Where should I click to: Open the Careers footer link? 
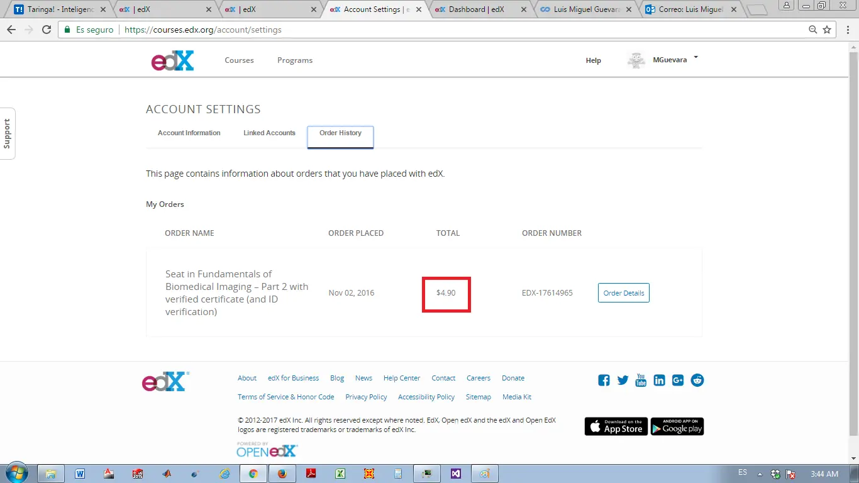pyautogui.click(x=479, y=378)
